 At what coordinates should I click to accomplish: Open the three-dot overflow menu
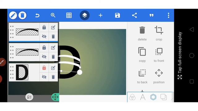click(168, 15)
